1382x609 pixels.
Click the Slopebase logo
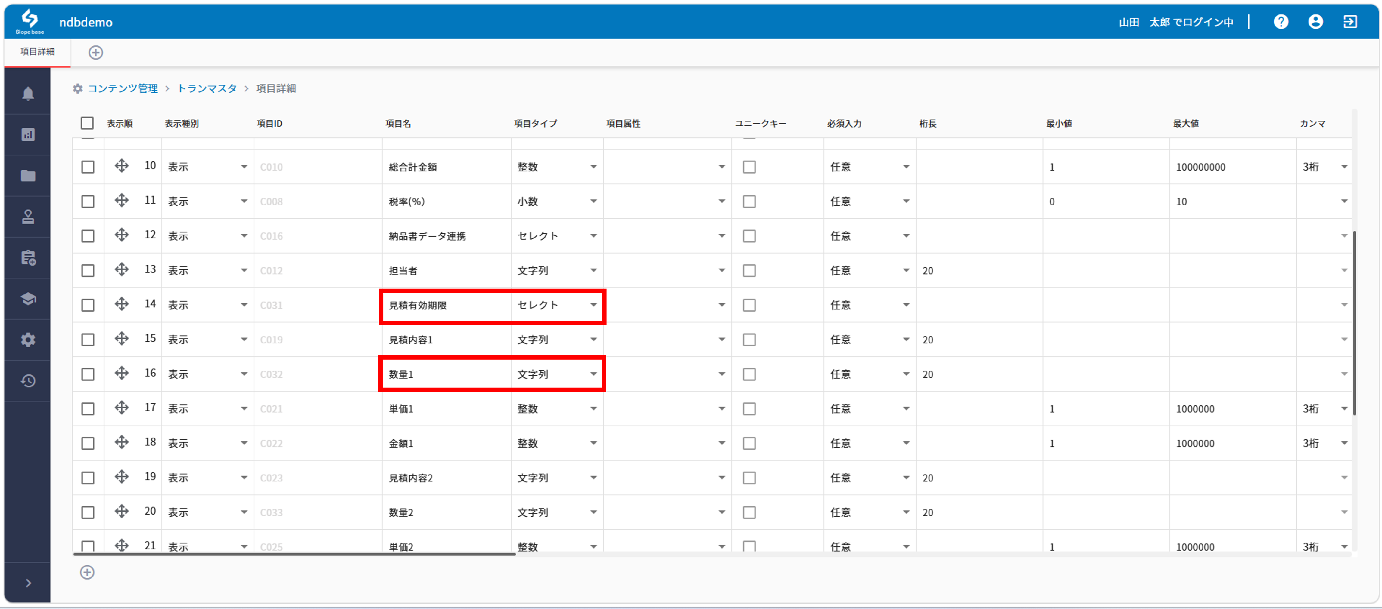coord(30,22)
